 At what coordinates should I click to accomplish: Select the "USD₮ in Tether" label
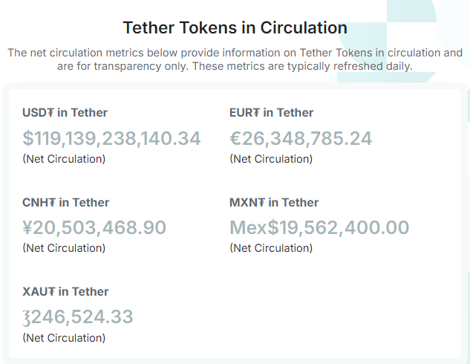point(65,113)
